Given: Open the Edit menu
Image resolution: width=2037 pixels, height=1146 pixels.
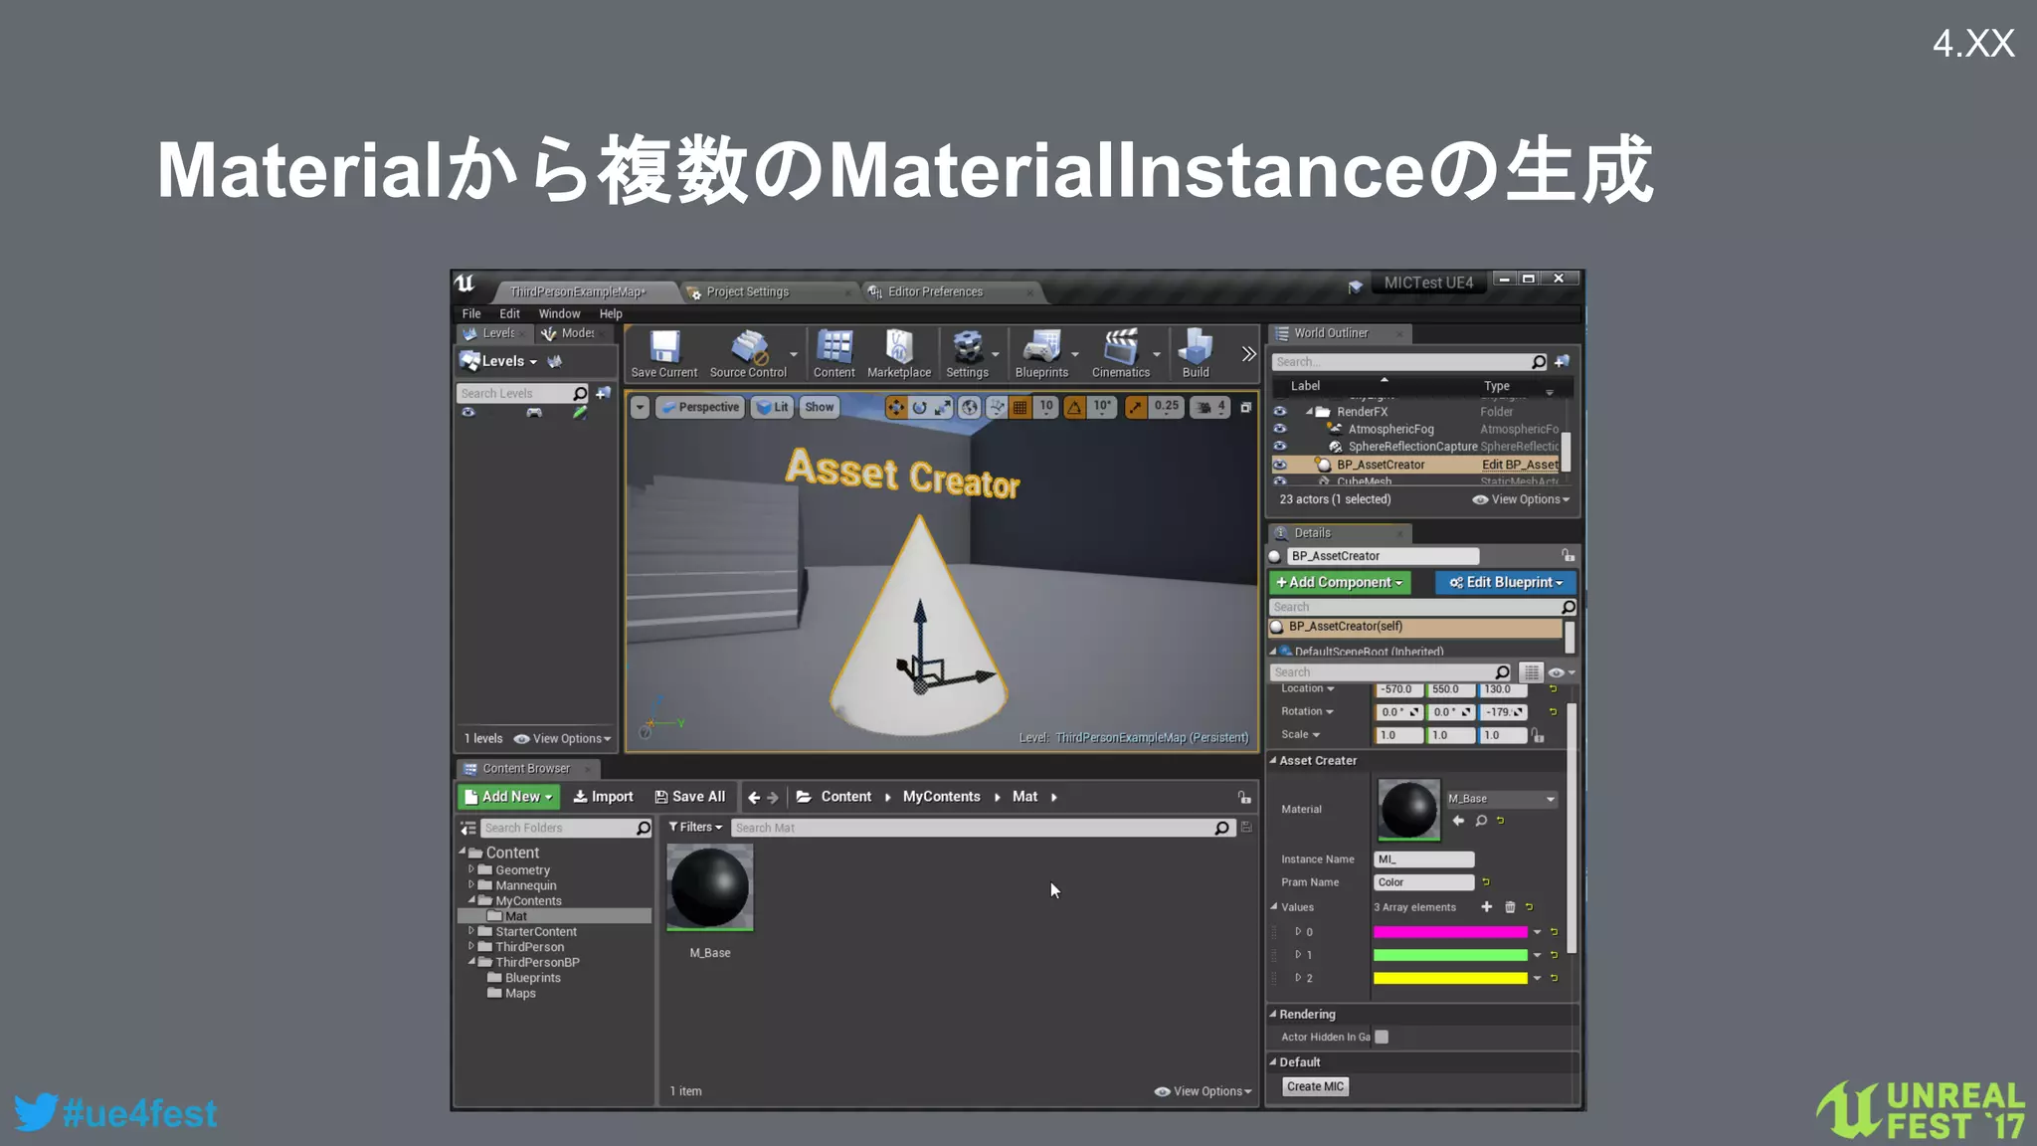Looking at the screenshot, I should point(509,313).
